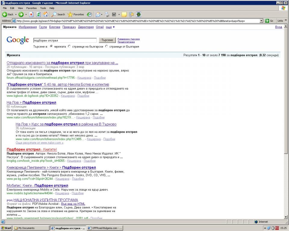Screen dimensions: 289x231
Task: Click the Mail envelope toolbar icon
Action: 98,14
